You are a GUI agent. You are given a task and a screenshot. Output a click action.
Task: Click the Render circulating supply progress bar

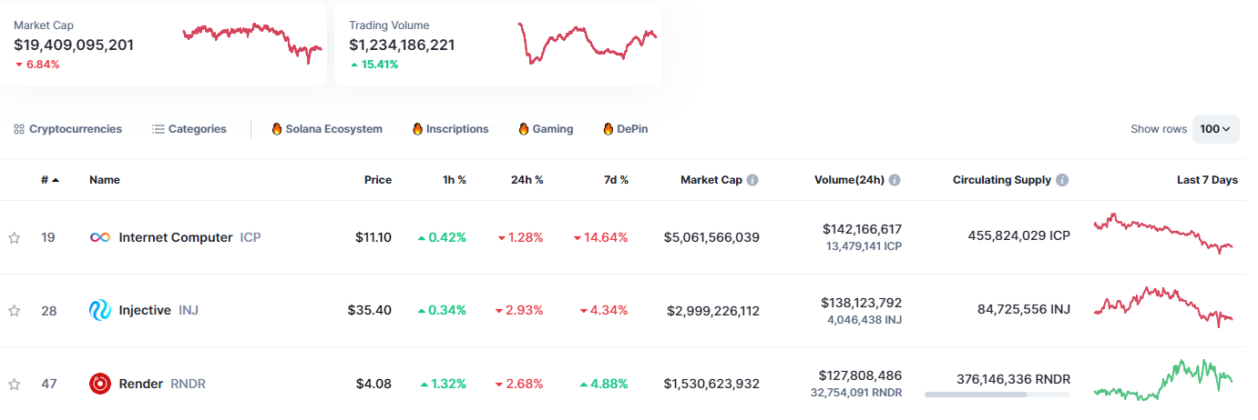tap(997, 395)
